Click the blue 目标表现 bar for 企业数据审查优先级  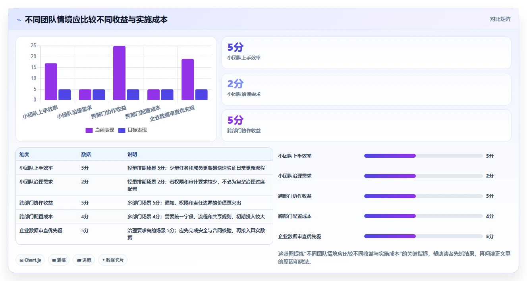pyautogui.click(x=201, y=95)
